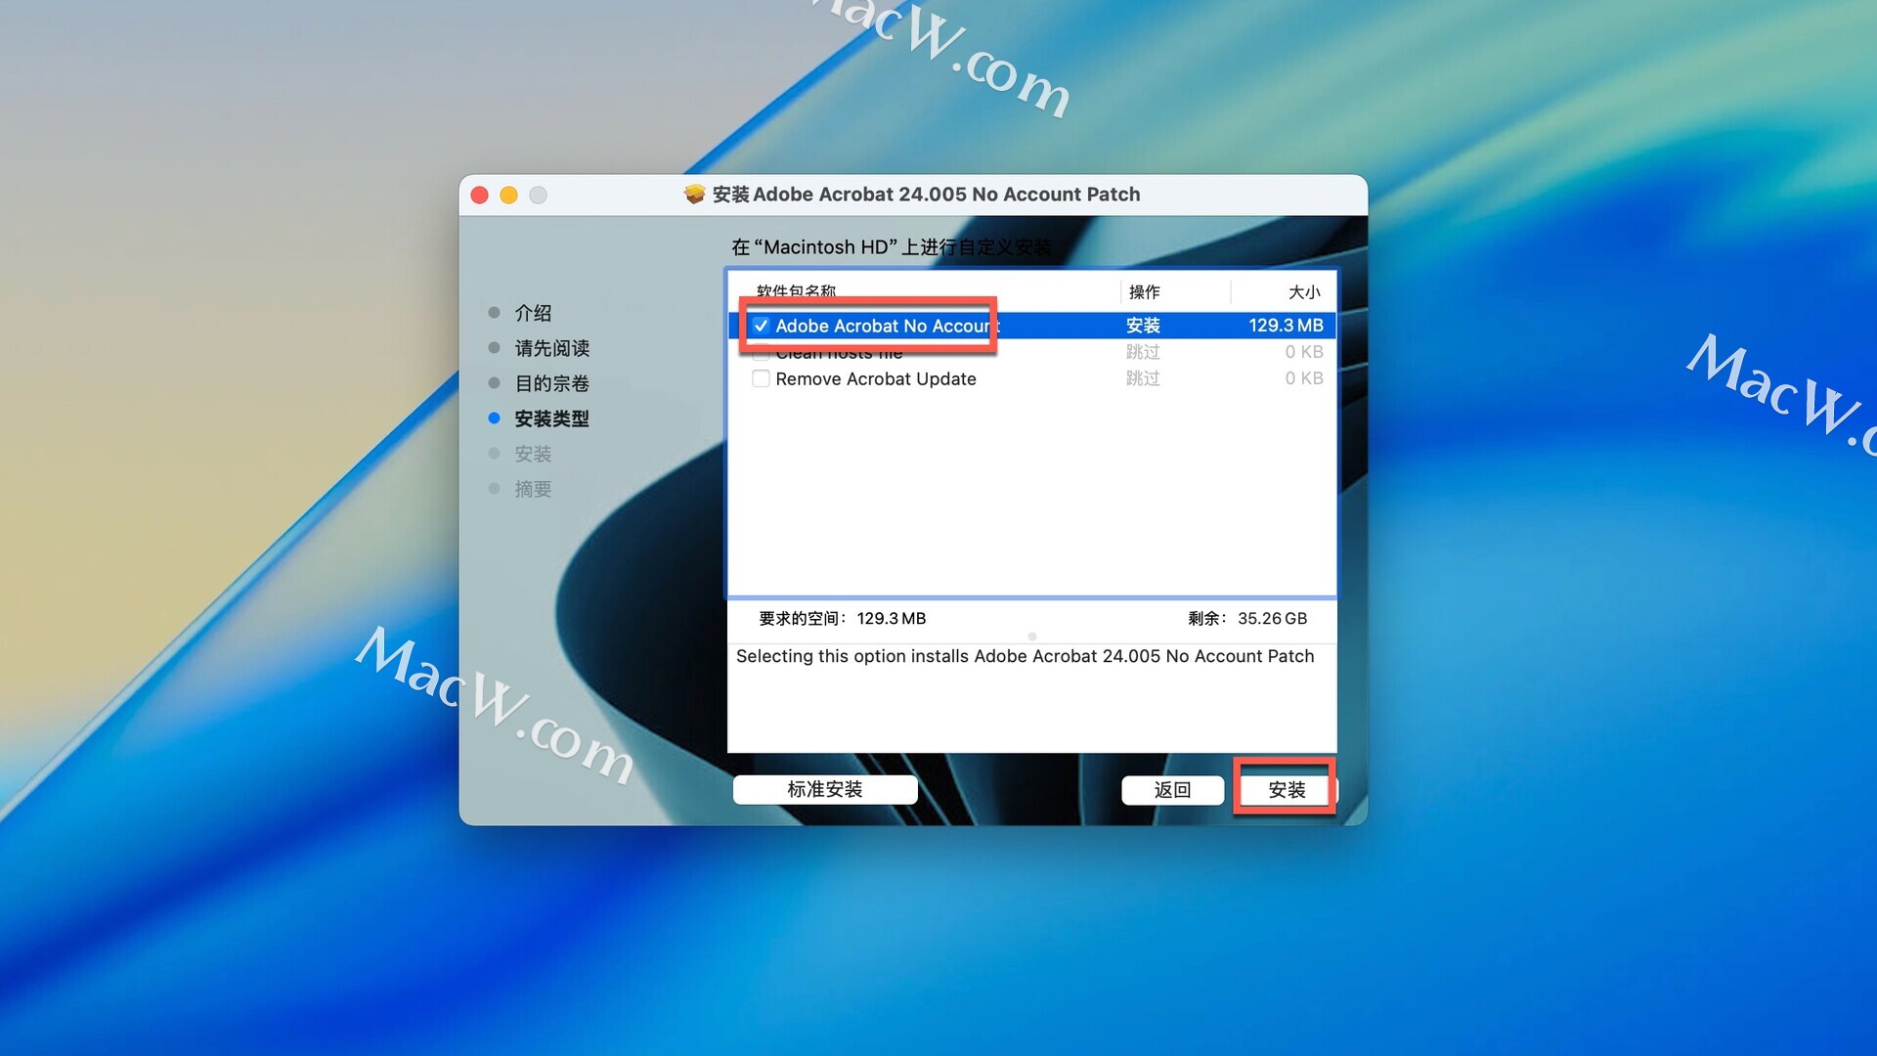The width and height of the screenshot is (1877, 1056).
Task: Minimize the installer with yellow button
Action: [x=508, y=195]
